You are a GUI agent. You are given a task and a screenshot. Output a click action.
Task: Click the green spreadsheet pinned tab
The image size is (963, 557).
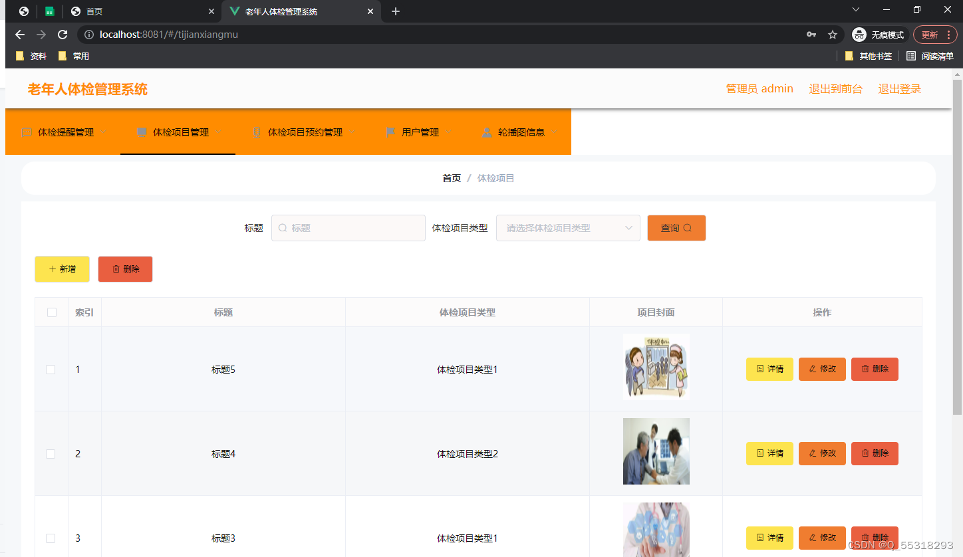coord(49,11)
